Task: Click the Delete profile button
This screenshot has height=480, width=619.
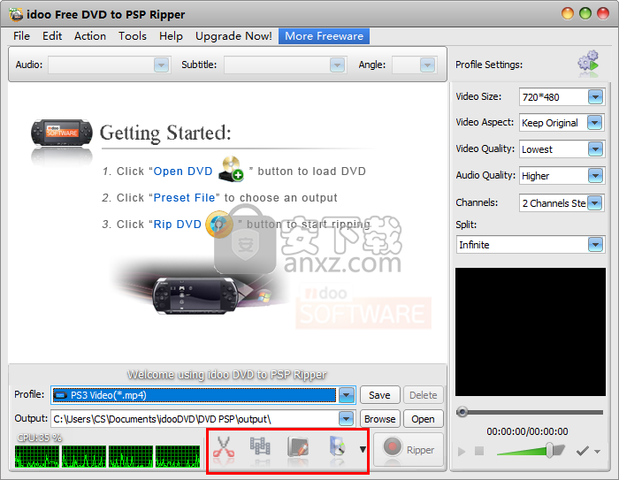Action: (x=424, y=395)
